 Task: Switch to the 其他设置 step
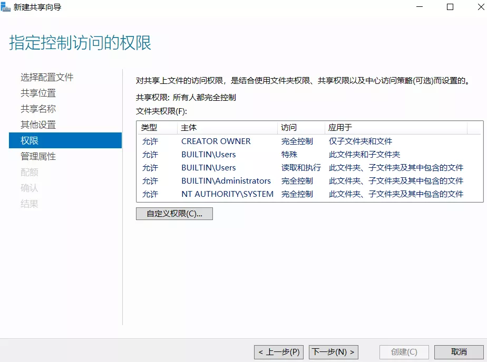click(x=38, y=125)
